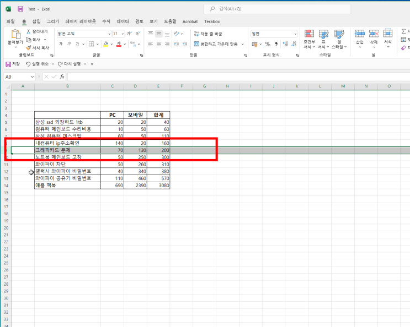Click the AutoSum sigma icon

403,31
